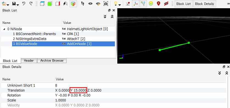The width and height of the screenshot is (230, 108).
Task: Select the 1 BSConnectPoint::Parents row
Action: (x=58, y=34)
